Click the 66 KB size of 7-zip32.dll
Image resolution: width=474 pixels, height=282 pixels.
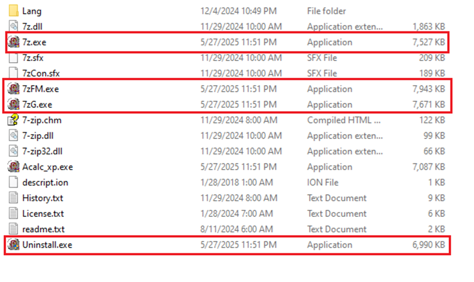[435, 151]
